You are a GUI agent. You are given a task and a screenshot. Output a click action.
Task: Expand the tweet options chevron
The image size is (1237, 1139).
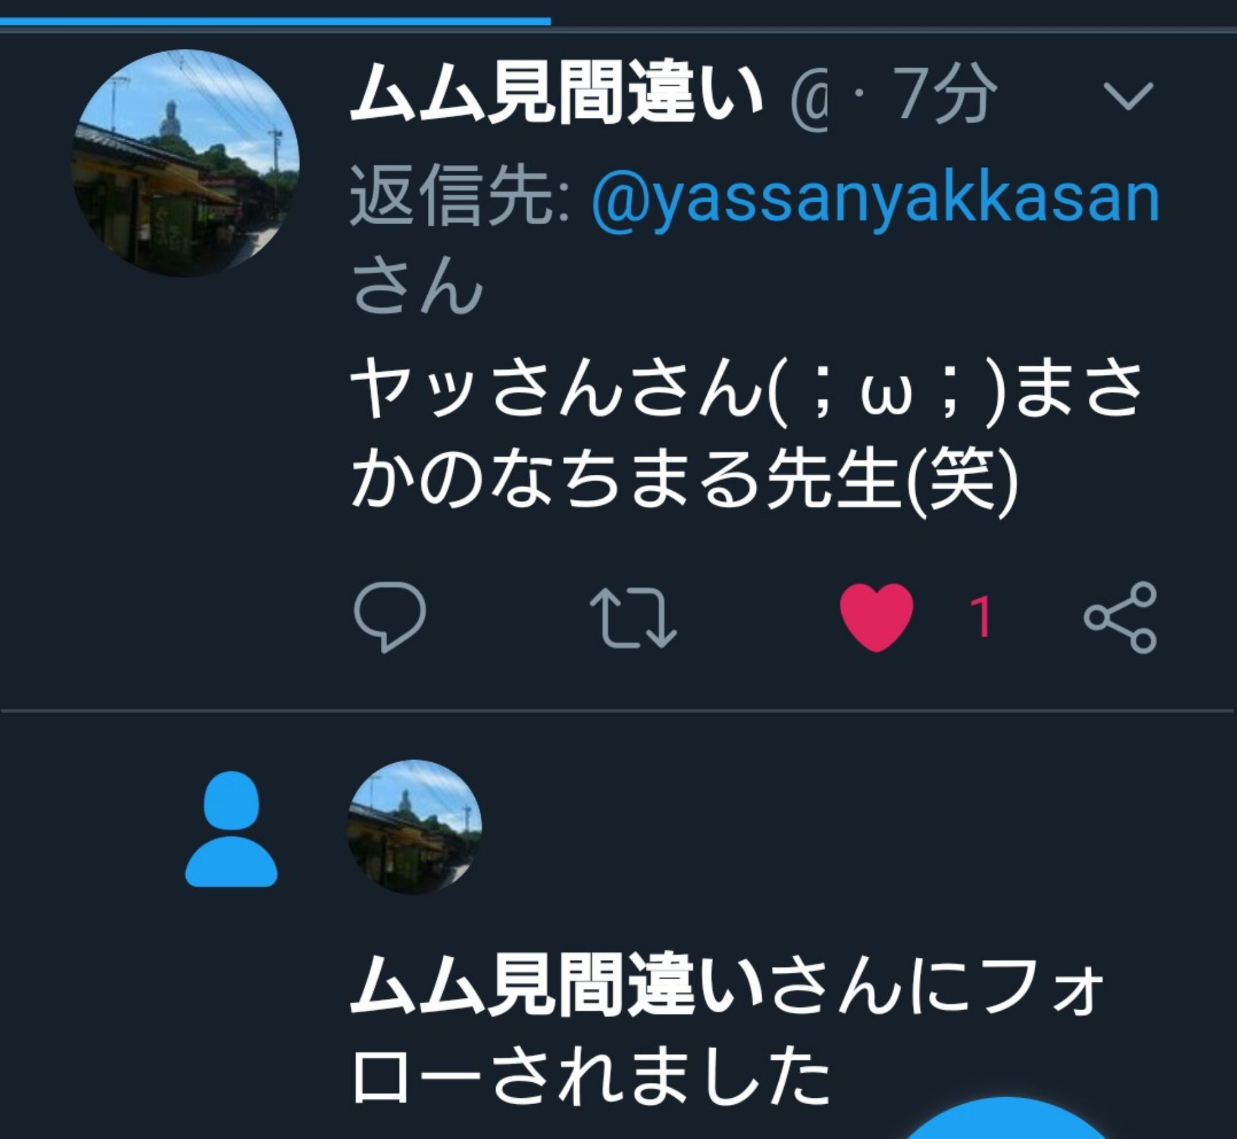[x=1127, y=95]
